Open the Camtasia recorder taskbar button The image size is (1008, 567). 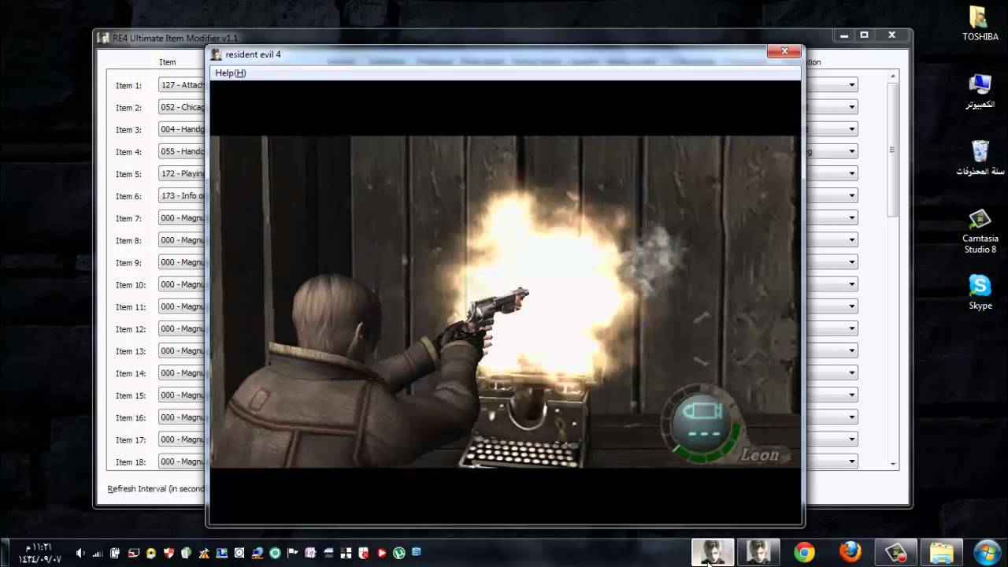(896, 552)
